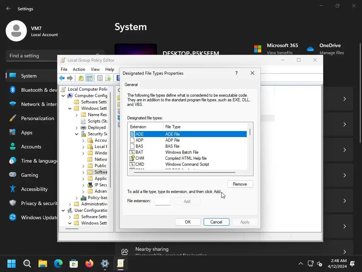Expand the Public Key Policies tree node

(x=83, y=166)
